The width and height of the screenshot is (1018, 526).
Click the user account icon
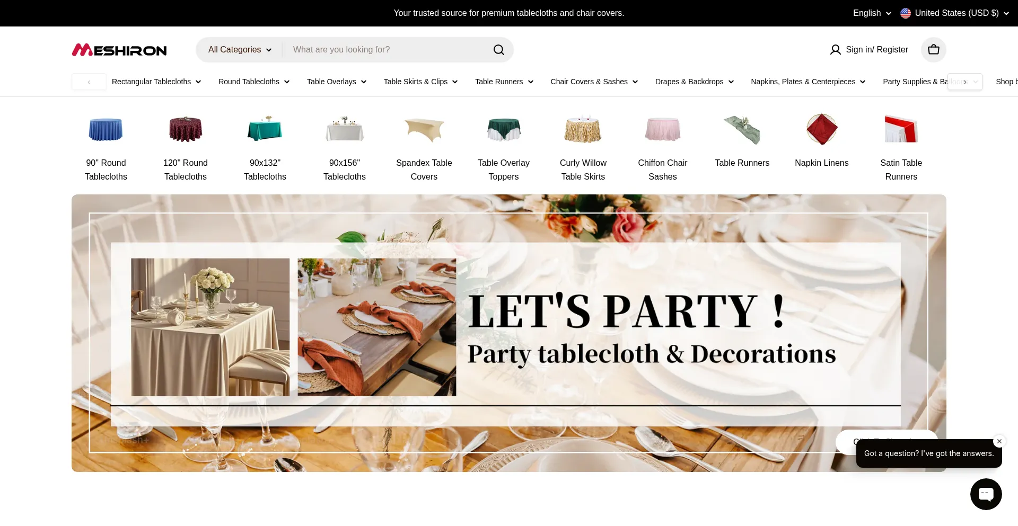coord(836,50)
